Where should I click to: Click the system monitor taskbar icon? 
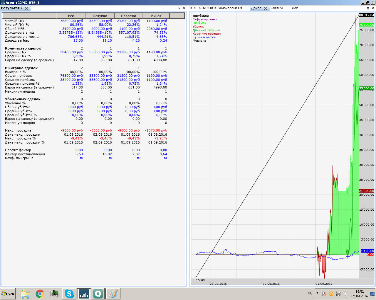tap(55, 294)
